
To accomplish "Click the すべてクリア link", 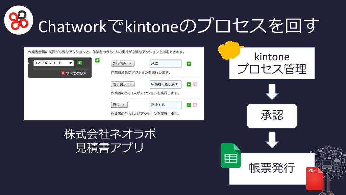I will click(x=76, y=73).
